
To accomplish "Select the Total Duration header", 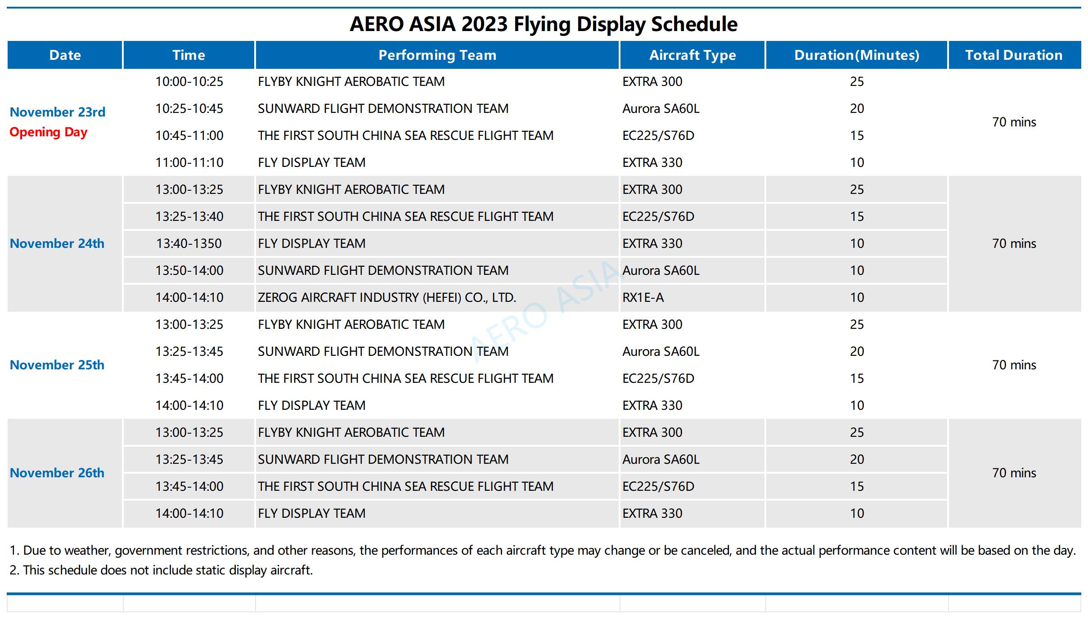I will pos(1015,55).
